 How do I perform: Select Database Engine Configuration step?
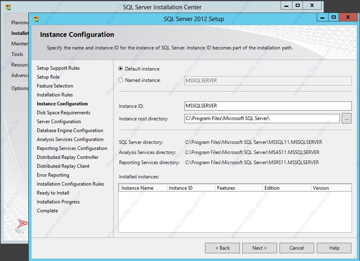(70, 130)
